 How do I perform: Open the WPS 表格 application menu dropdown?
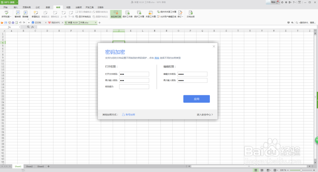pyautogui.click(x=17, y=2)
